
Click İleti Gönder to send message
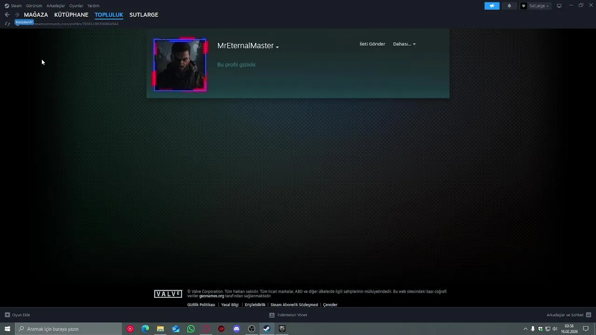[372, 44]
